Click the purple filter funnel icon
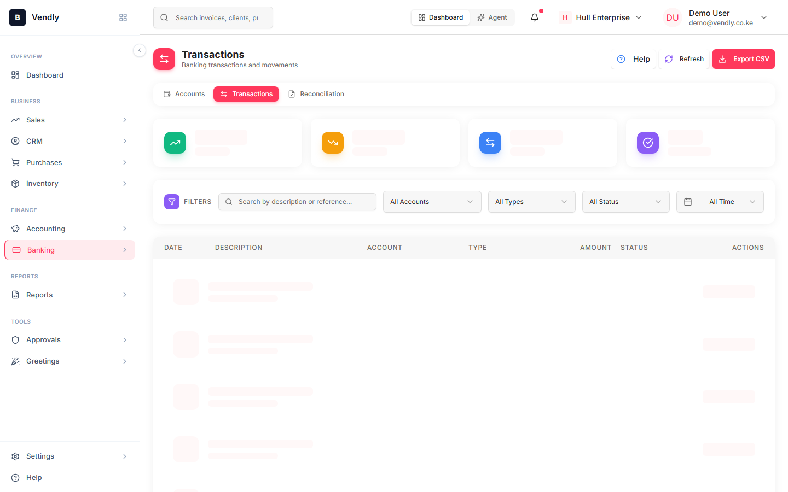The image size is (788, 492). click(x=172, y=202)
